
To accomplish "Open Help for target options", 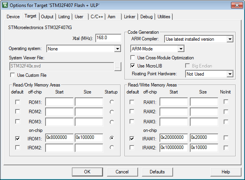I will coord(226,172).
